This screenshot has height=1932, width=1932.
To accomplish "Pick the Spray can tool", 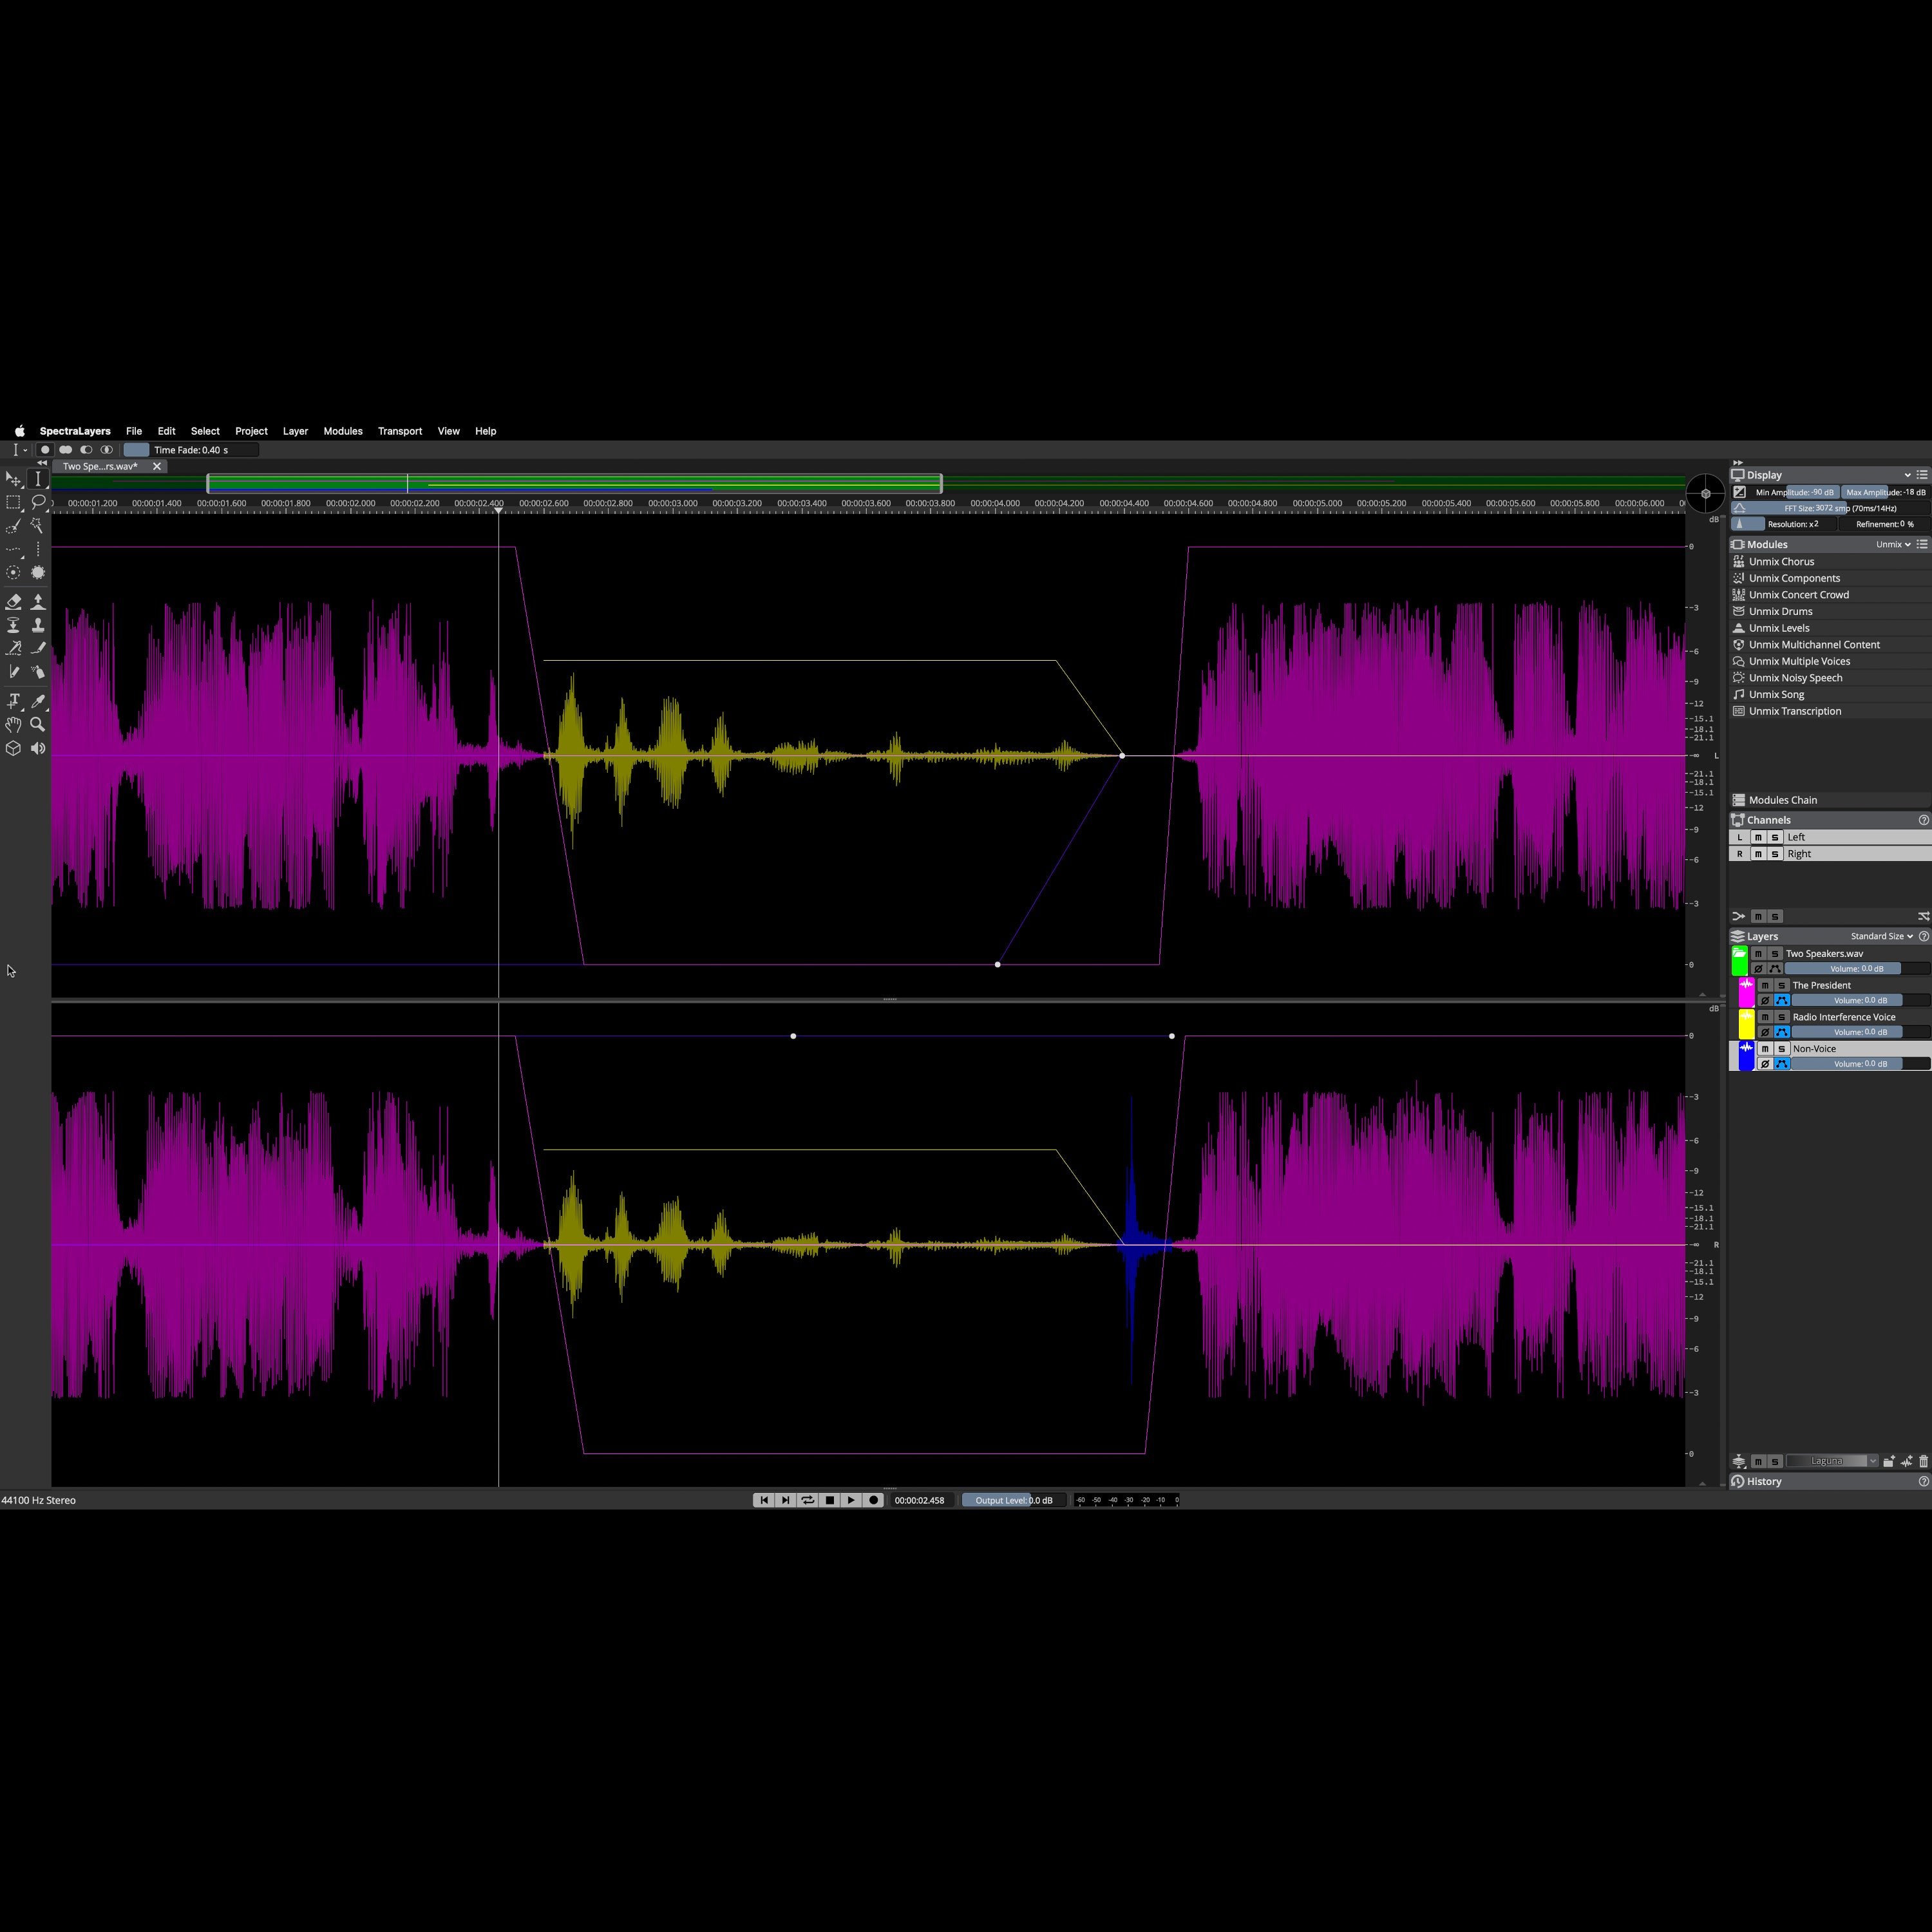I will (38, 672).
